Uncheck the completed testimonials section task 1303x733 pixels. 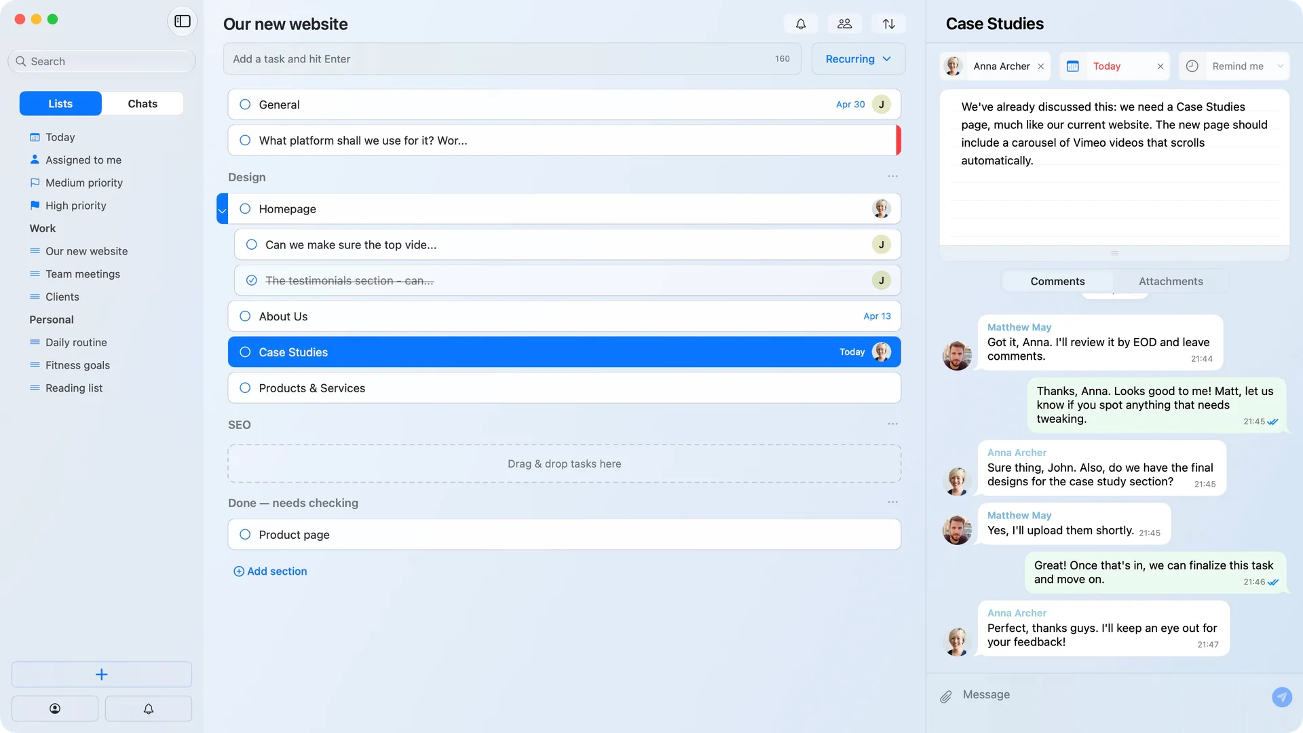pyautogui.click(x=251, y=280)
